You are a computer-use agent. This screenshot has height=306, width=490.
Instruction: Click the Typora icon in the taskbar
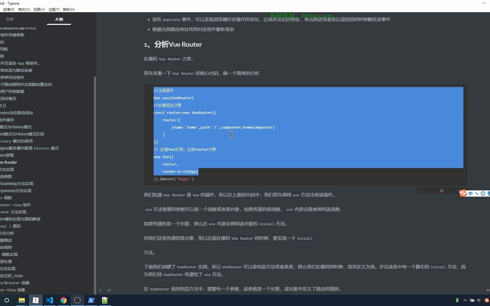coord(35,300)
